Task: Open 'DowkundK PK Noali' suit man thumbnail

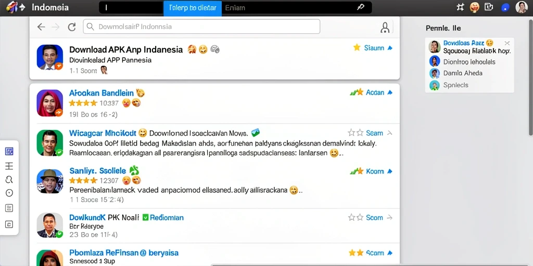Action: tap(50, 225)
